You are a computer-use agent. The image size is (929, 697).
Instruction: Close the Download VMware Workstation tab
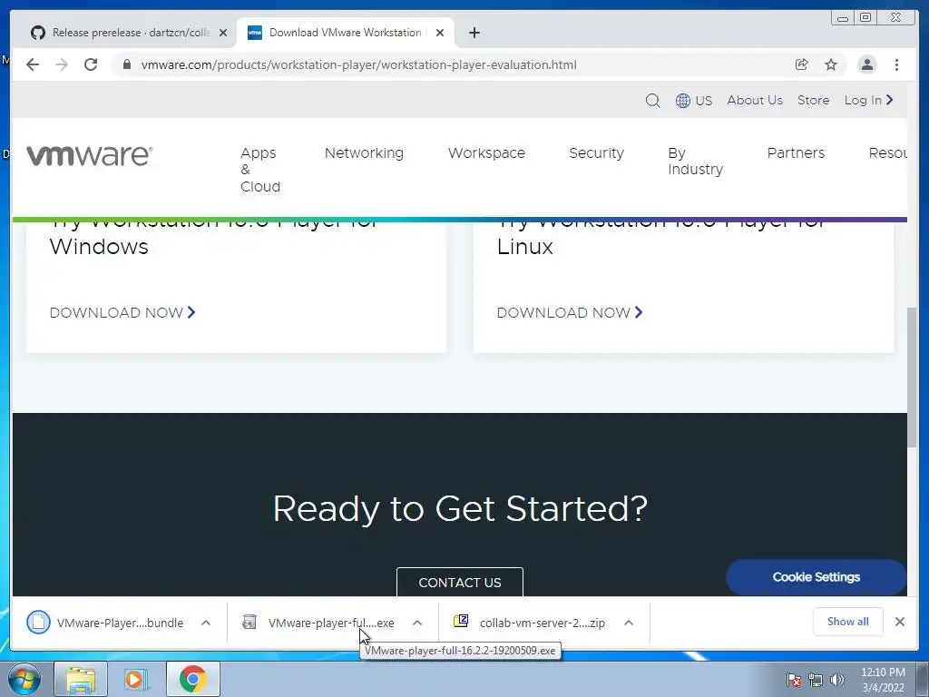coord(440,33)
